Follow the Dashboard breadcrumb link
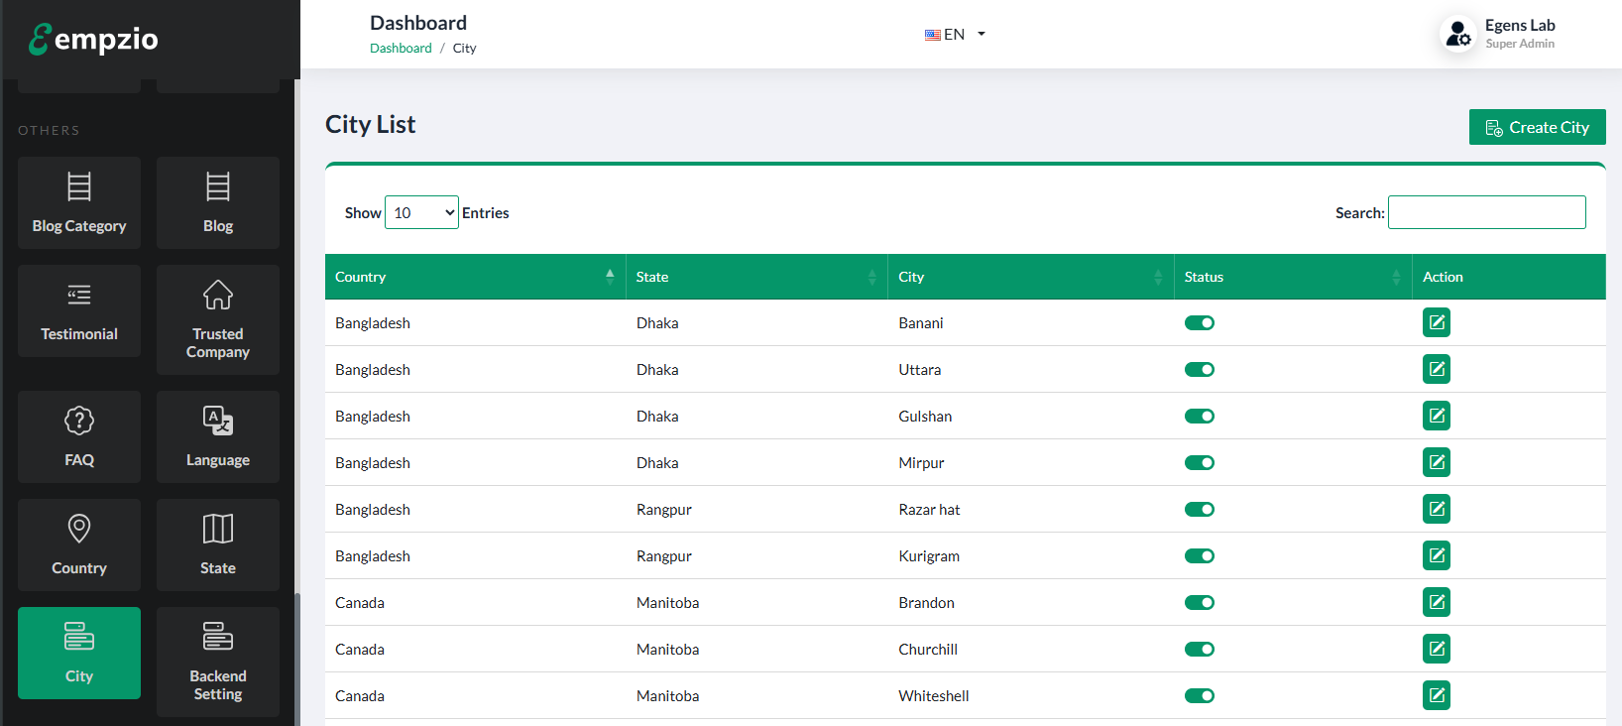 pos(401,48)
